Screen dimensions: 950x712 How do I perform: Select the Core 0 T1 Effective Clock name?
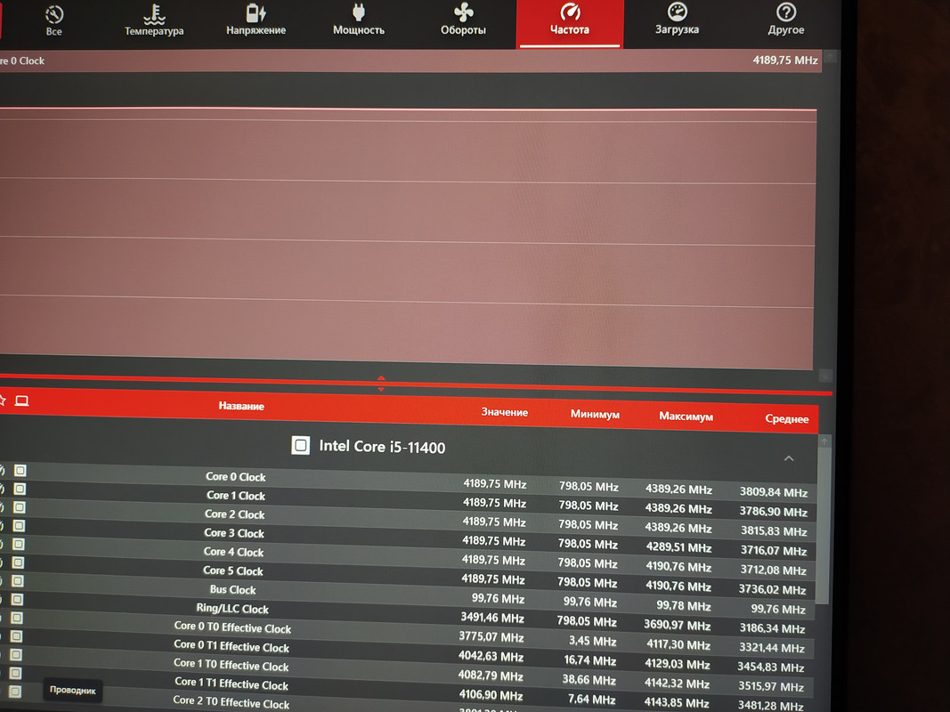(231, 646)
